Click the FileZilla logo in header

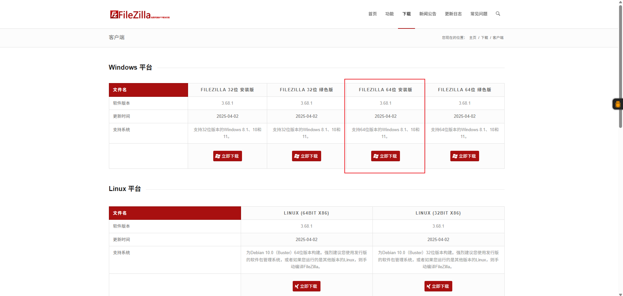(x=140, y=14)
